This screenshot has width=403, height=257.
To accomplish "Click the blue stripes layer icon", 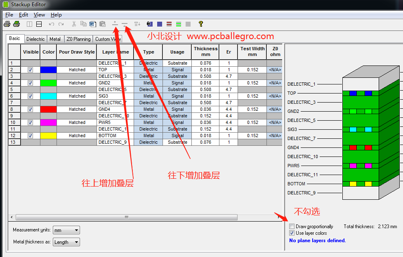I will pos(160,24).
